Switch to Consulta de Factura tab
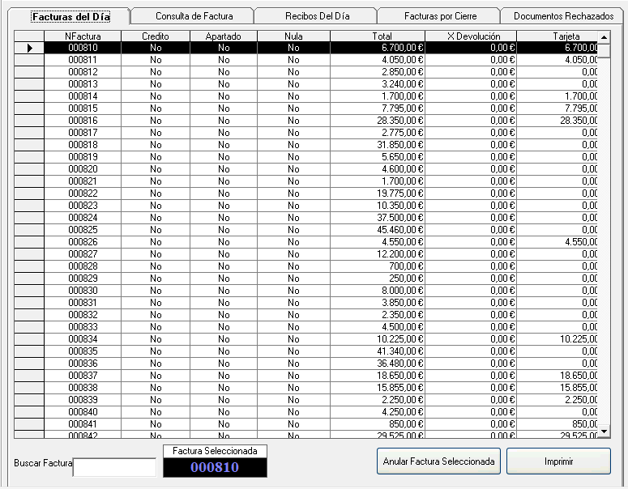This screenshot has height=489, width=628. 194,16
